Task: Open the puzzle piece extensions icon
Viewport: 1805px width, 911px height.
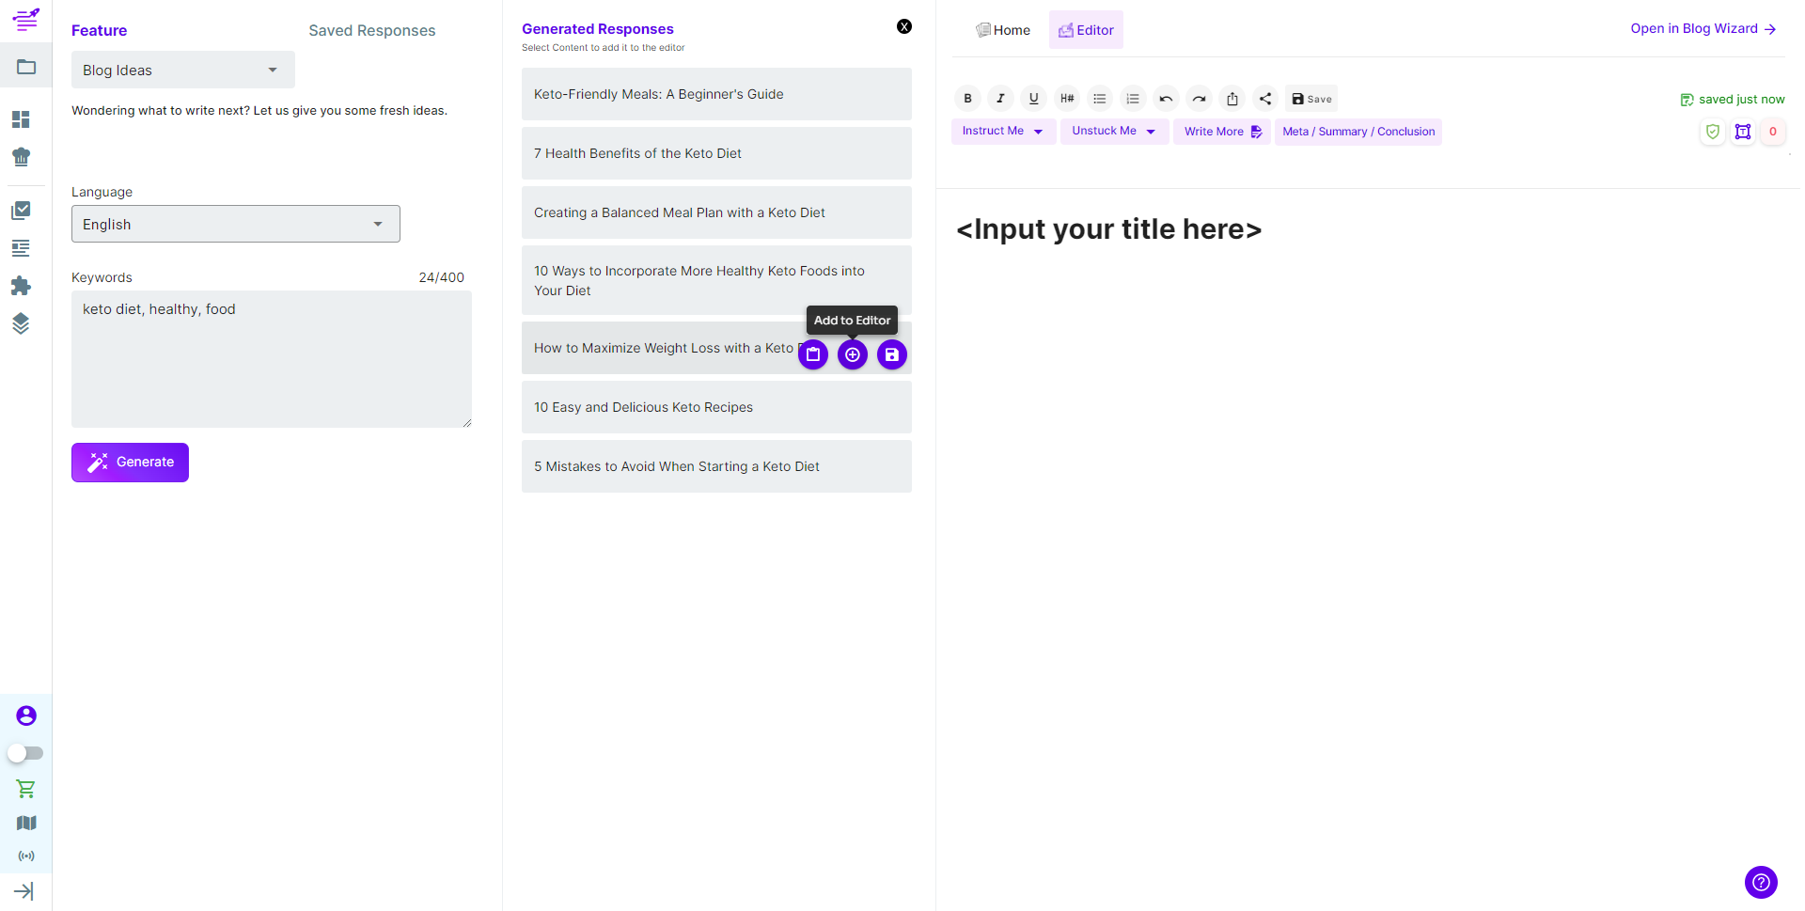Action: (21, 286)
